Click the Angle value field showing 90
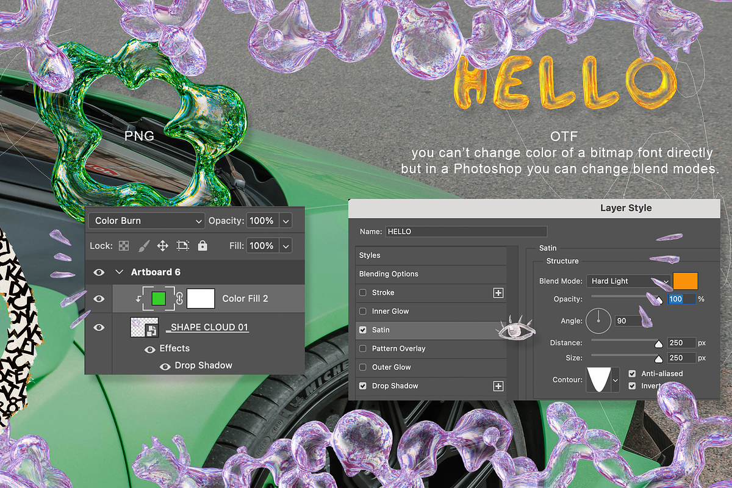This screenshot has width=732, height=488. pyautogui.click(x=629, y=321)
